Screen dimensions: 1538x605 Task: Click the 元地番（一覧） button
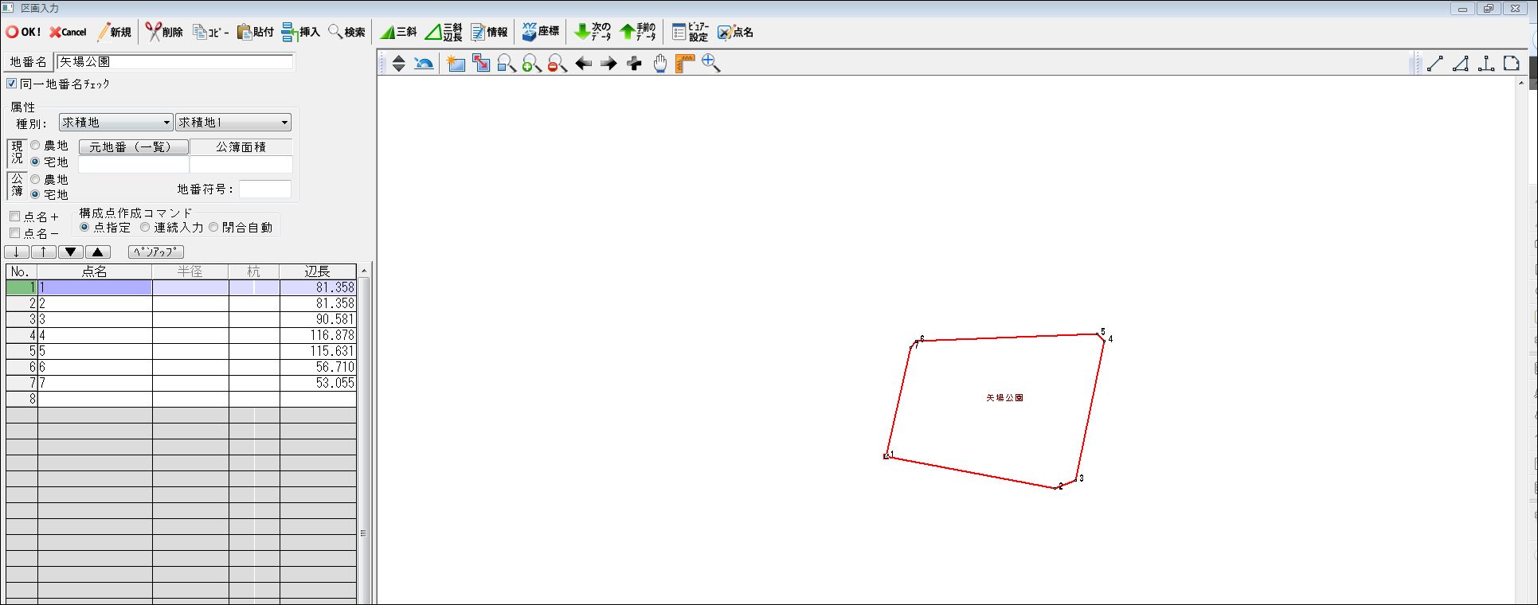pyautogui.click(x=133, y=147)
